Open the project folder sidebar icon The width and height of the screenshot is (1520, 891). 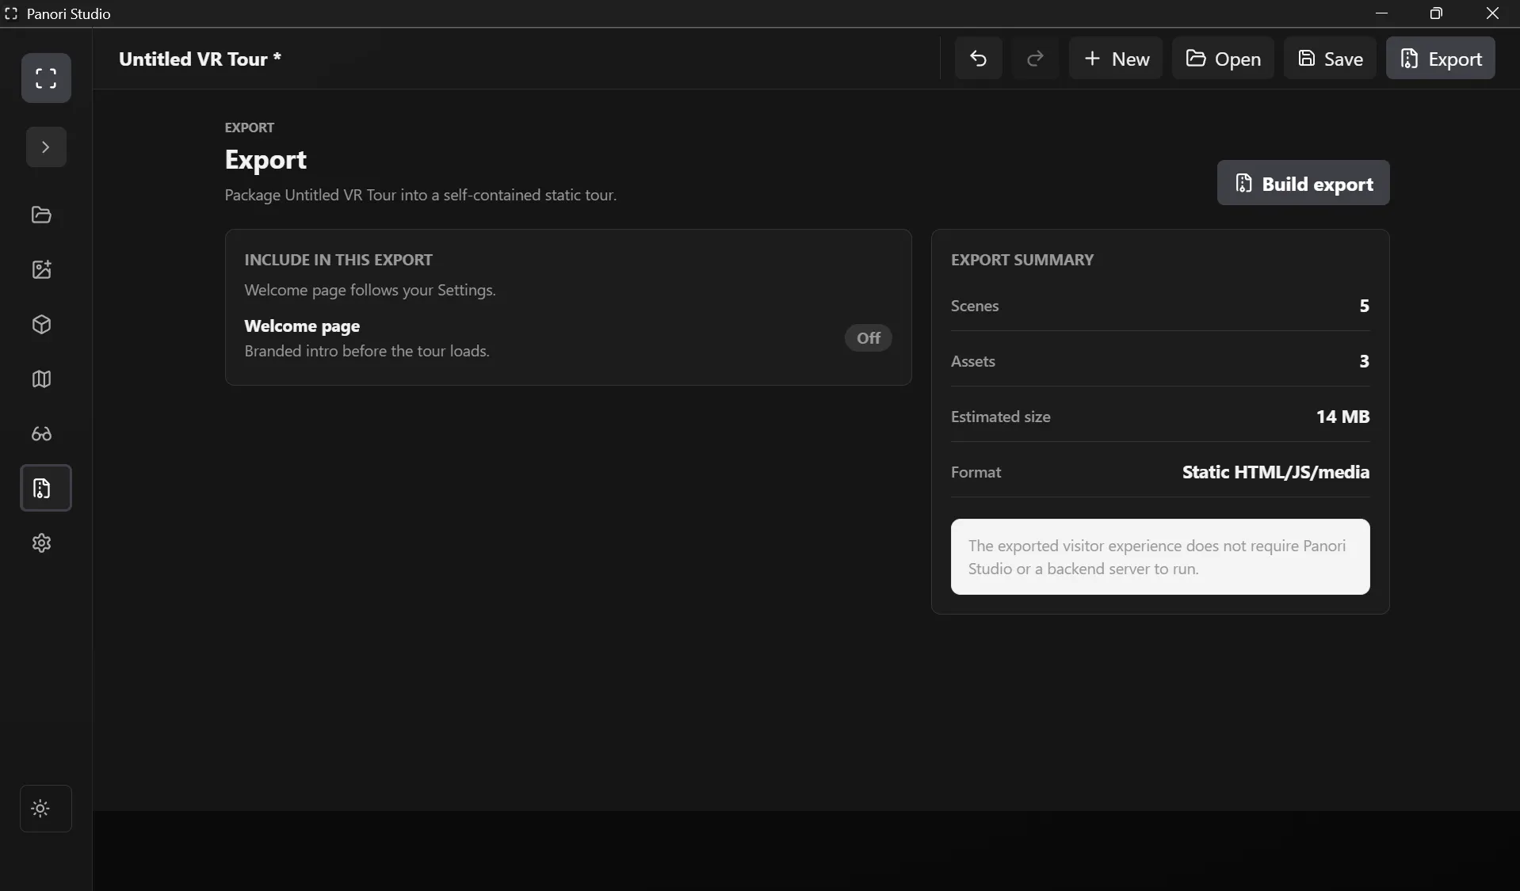[x=41, y=215]
